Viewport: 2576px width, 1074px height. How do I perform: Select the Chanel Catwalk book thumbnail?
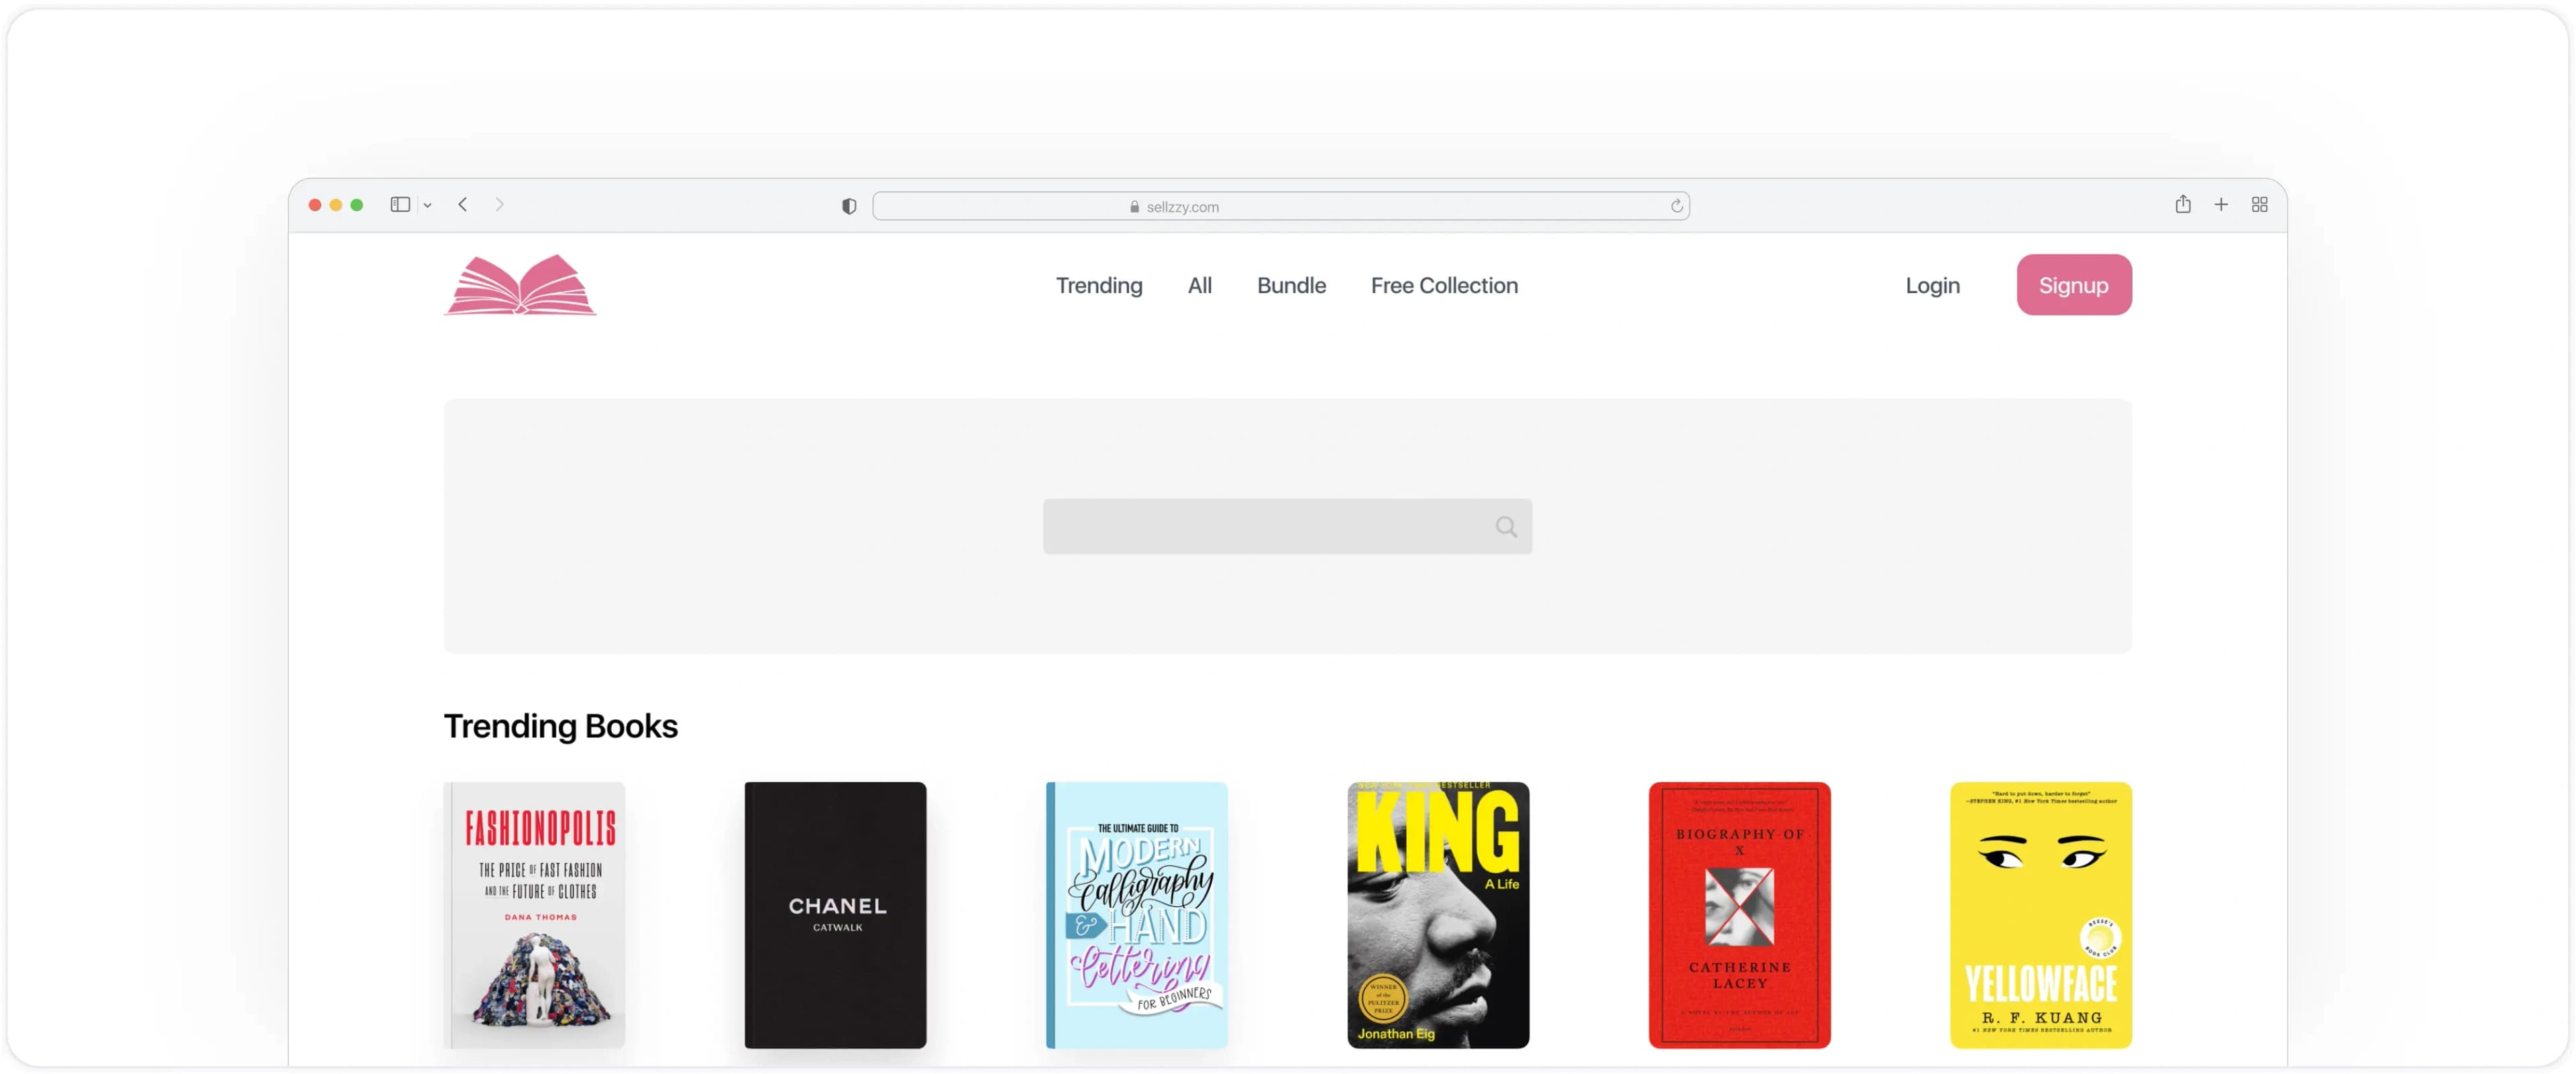(836, 914)
